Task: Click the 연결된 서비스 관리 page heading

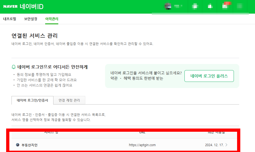Action: point(34,36)
